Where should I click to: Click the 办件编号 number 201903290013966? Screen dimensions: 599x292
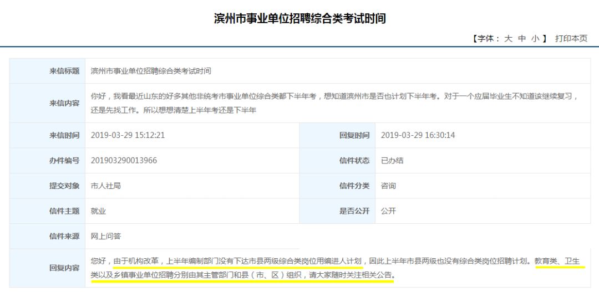pyautogui.click(x=124, y=161)
